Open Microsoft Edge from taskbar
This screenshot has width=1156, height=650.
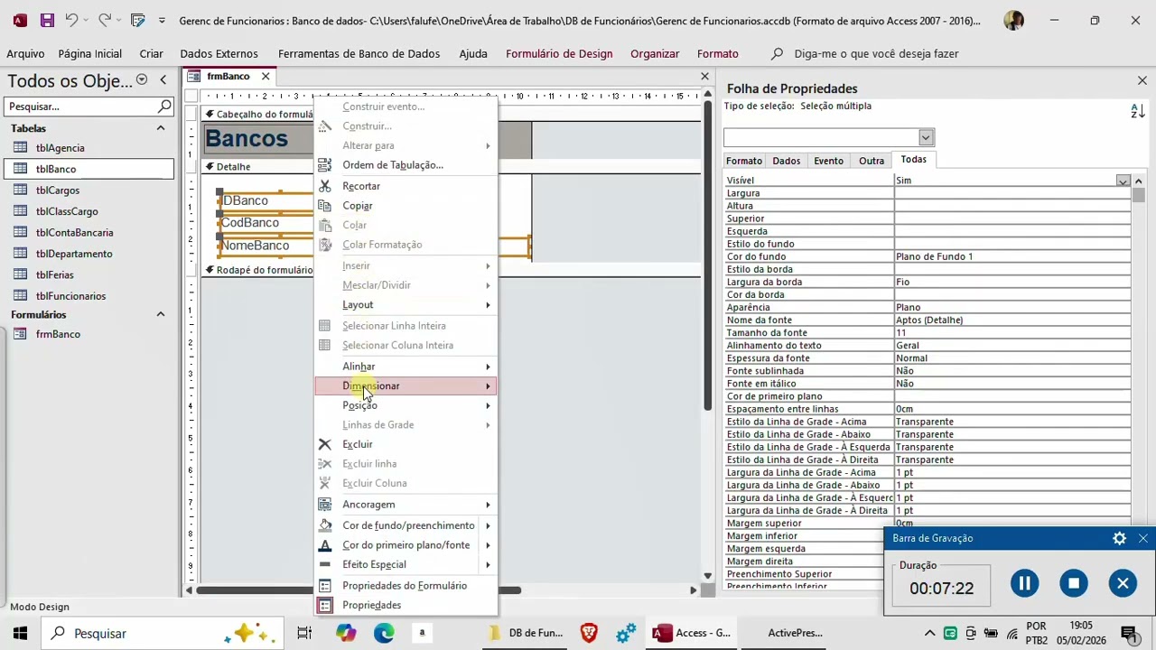pos(384,633)
